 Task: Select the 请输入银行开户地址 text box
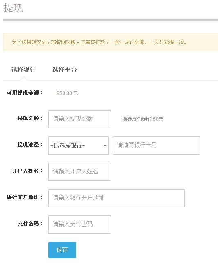(116, 198)
